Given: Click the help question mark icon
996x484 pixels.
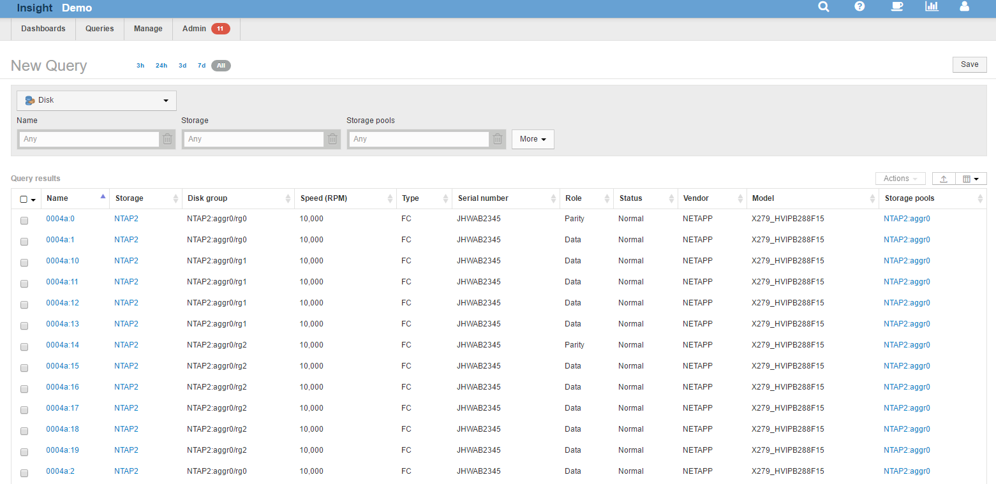Looking at the screenshot, I should pyautogui.click(x=859, y=7).
